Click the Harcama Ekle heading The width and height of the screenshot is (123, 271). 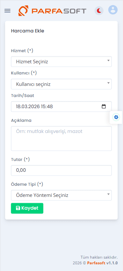click(x=27, y=31)
